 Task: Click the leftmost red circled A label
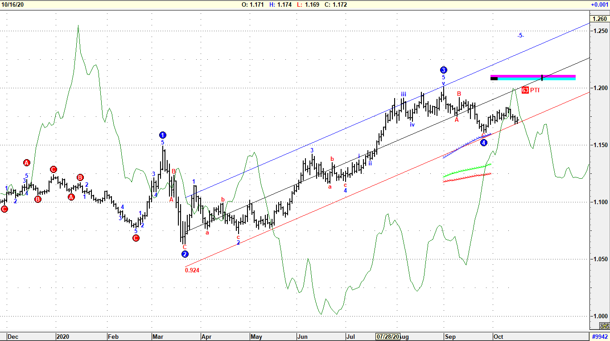pos(26,163)
